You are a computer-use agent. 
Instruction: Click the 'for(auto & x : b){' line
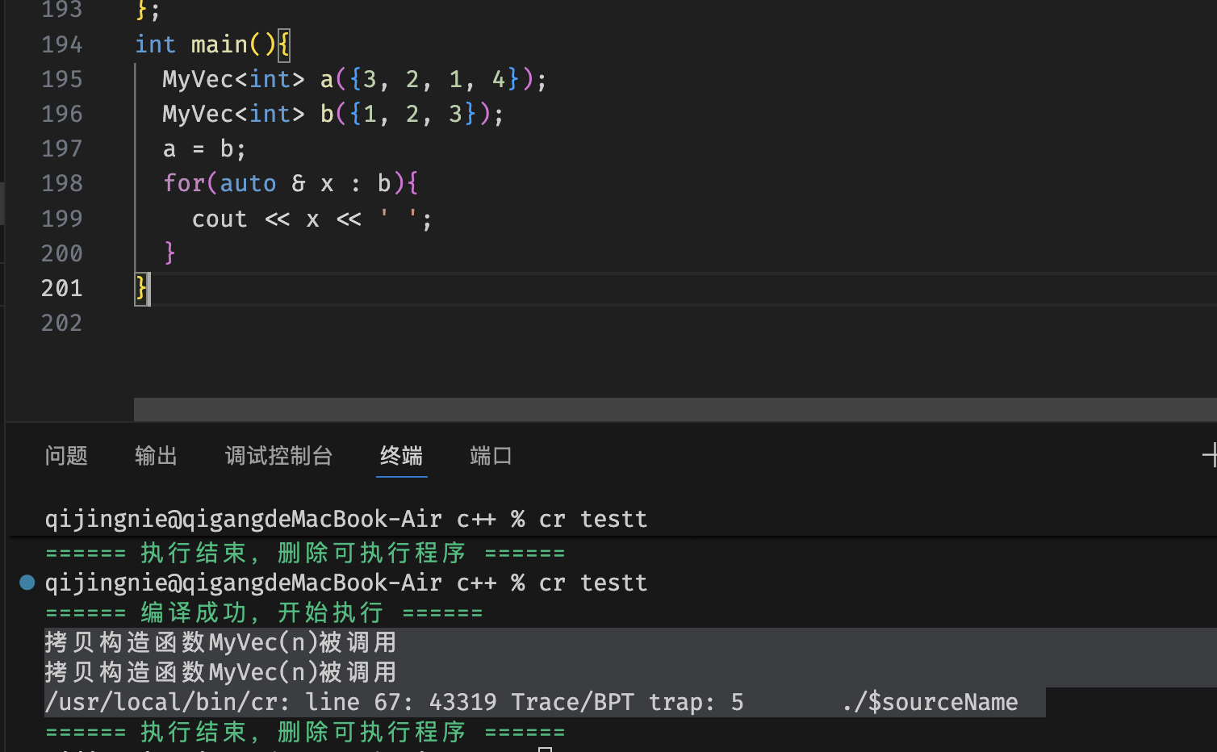pyautogui.click(x=291, y=184)
